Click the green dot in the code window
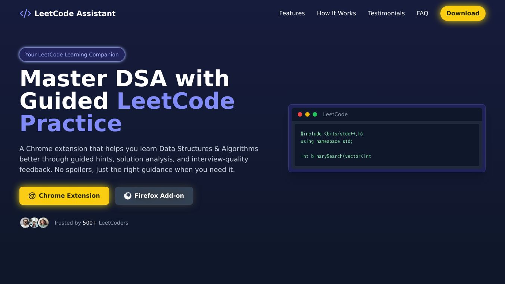The height and width of the screenshot is (284, 505). pyautogui.click(x=315, y=114)
